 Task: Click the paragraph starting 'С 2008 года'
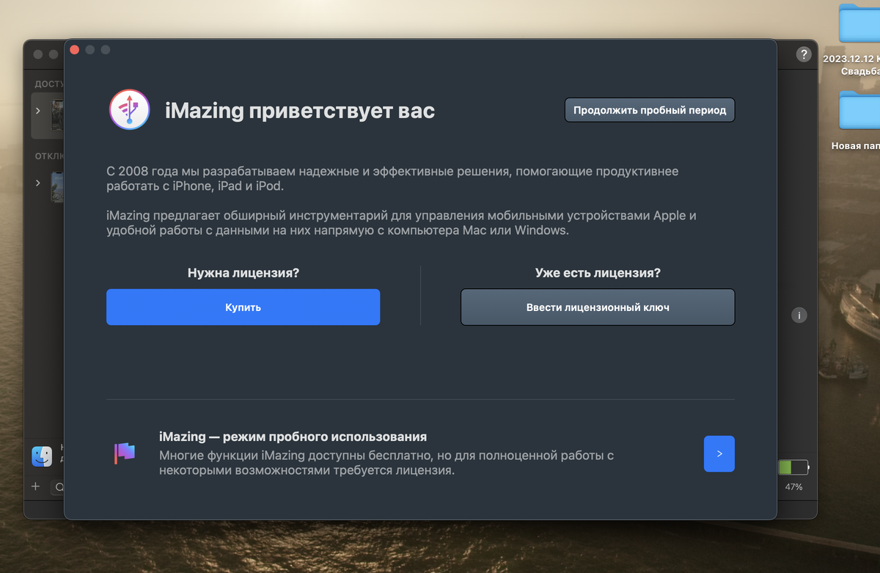tap(392, 179)
